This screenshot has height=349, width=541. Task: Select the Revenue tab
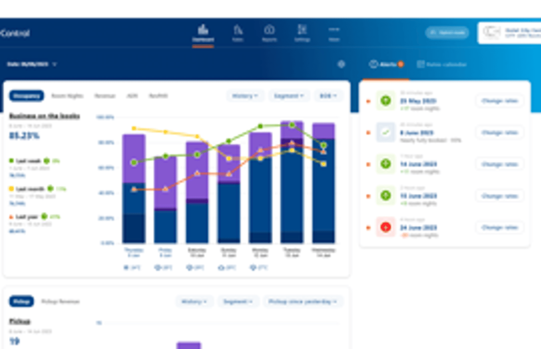click(x=105, y=96)
